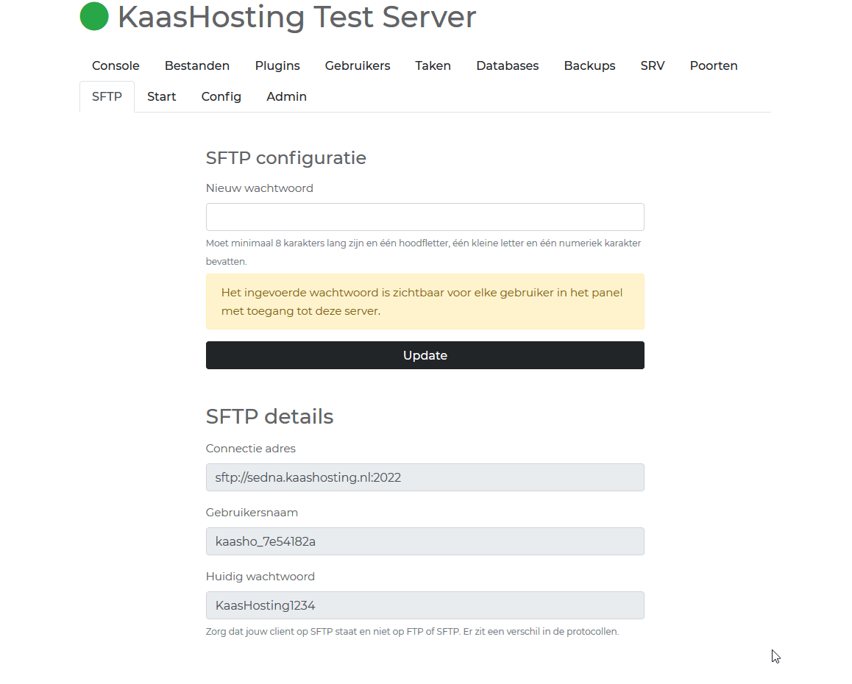Switch to the Backups tab
Viewport: 852px width, 684px height.
(x=589, y=65)
